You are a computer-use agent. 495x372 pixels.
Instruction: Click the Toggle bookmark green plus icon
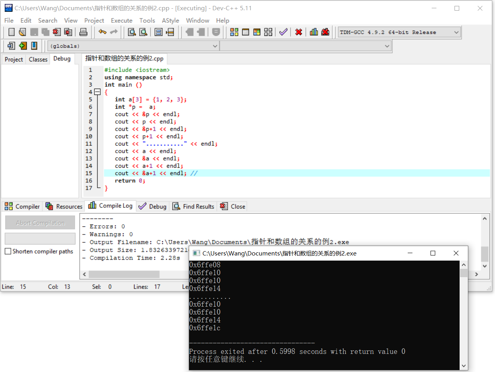(x=23, y=46)
